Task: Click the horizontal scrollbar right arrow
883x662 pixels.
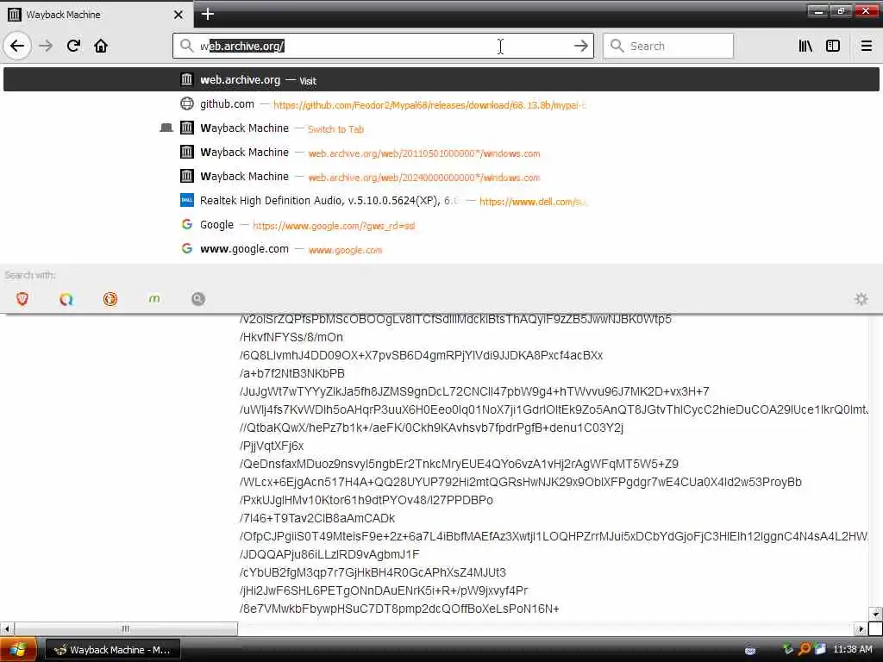Action: pyautogui.click(x=861, y=628)
